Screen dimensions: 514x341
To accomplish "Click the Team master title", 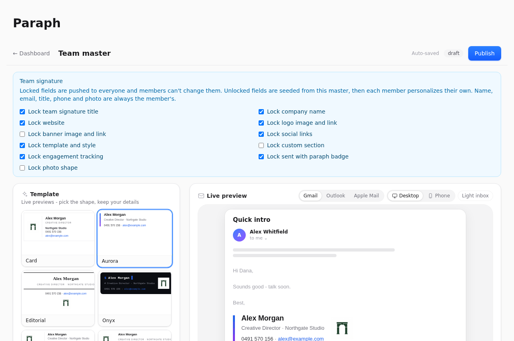I will pyautogui.click(x=84, y=53).
